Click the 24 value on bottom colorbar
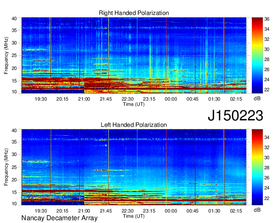The height and width of the screenshot is (223, 274). click(x=267, y=188)
